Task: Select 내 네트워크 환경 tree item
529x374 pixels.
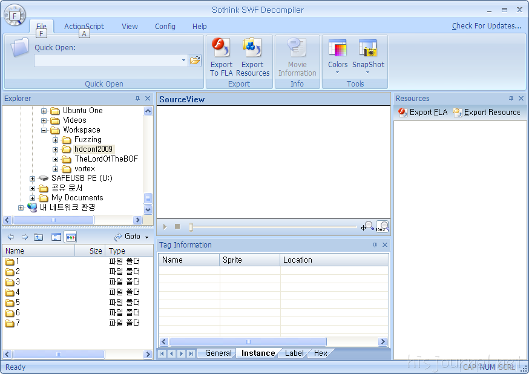Action: [67, 207]
